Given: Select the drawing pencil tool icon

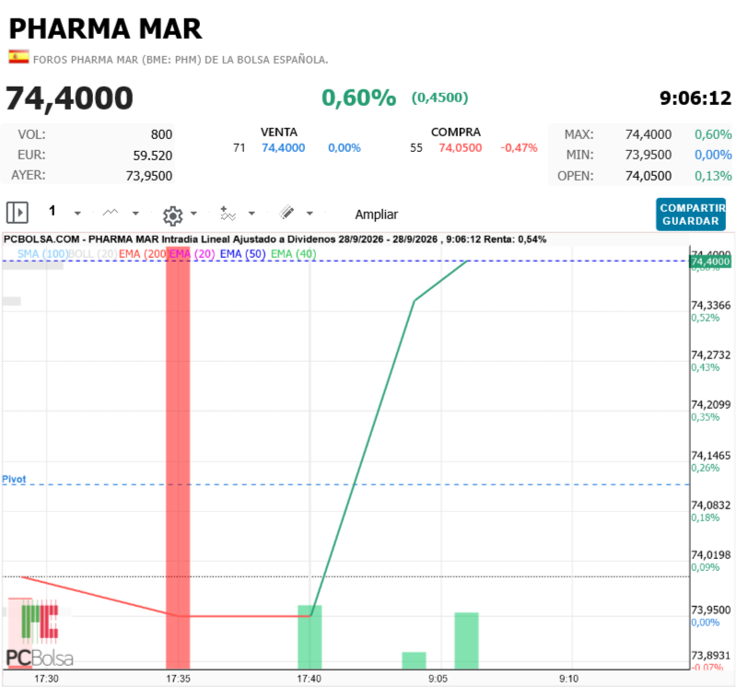Looking at the screenshot, I should point(287,213).
